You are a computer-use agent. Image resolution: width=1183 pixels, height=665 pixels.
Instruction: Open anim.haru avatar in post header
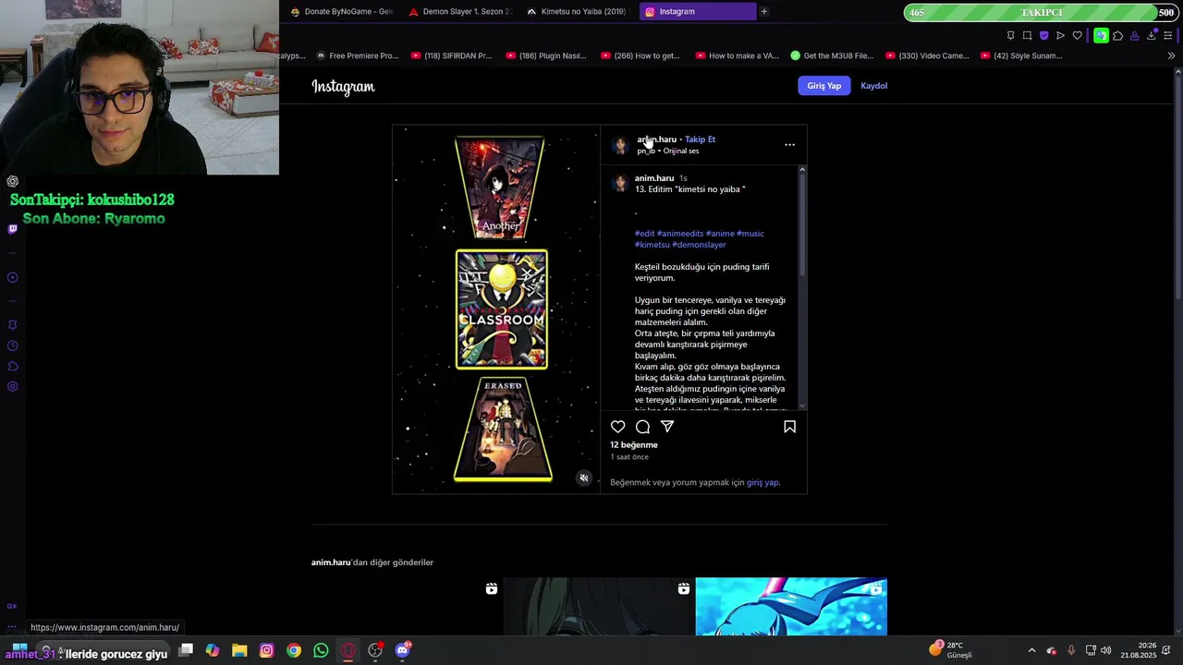coord(620,145)
